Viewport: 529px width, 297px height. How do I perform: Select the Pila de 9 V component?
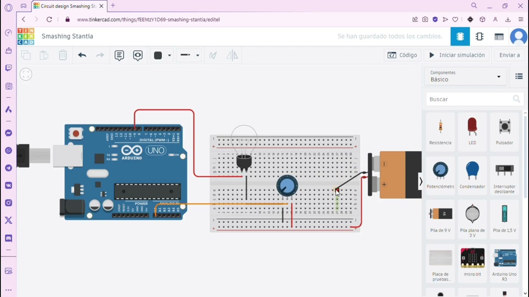pos(440,219)
